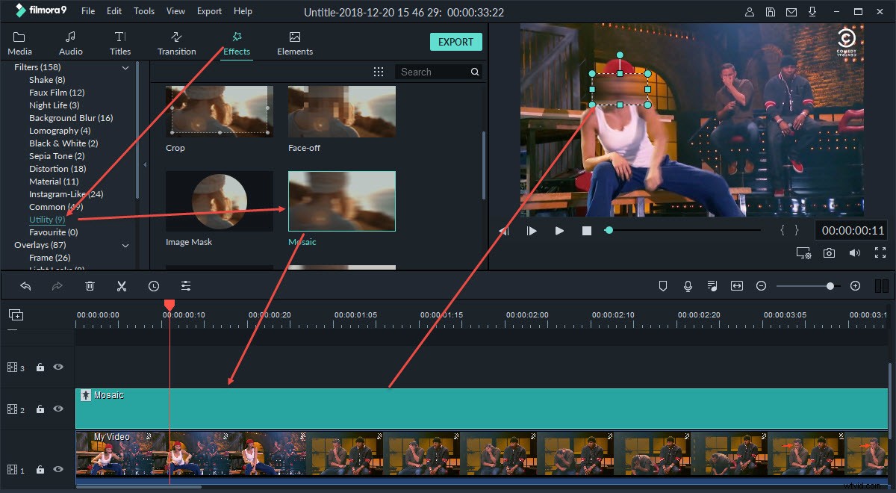Click the EXPORT button

pos(455,42)
